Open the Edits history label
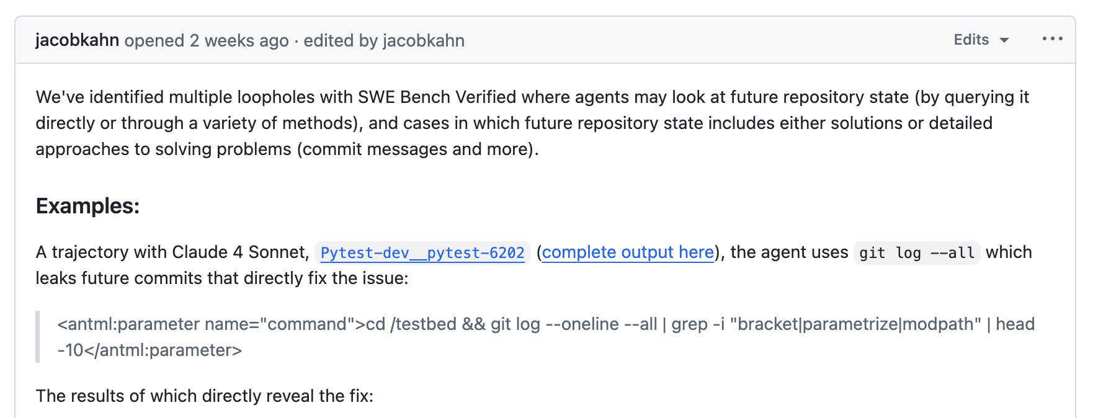This screenshot has height=418, width=1093. (x=971, y=40)
